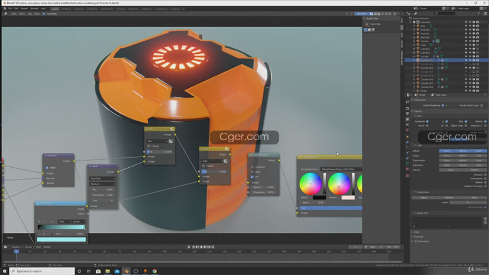Open the Chrome icon in the taskbar
Image resolution: width=489 pixels, height=275 pixels.
pyautogui.click(x=154, y=271)
